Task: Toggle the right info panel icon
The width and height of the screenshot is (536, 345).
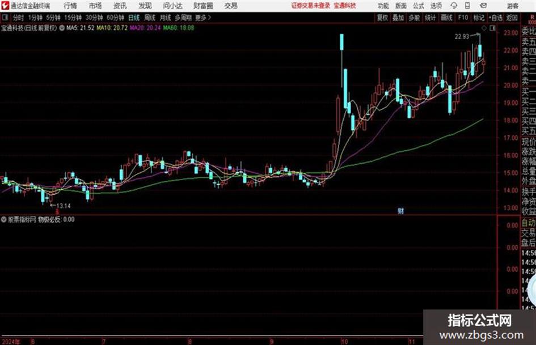Action: tap(492, 28)
